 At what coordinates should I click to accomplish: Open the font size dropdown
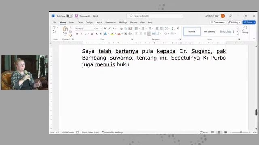[x=102, y=29]
